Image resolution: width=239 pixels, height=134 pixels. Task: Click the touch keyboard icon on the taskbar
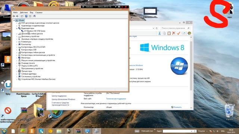pos(137,131)
